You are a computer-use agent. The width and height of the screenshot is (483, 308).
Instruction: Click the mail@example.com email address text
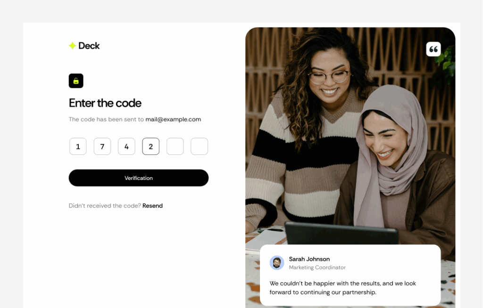(173, 119)
